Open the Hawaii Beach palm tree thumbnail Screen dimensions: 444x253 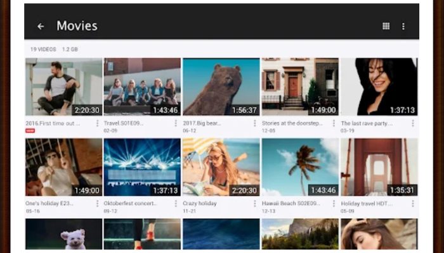(x=299, y=167)
